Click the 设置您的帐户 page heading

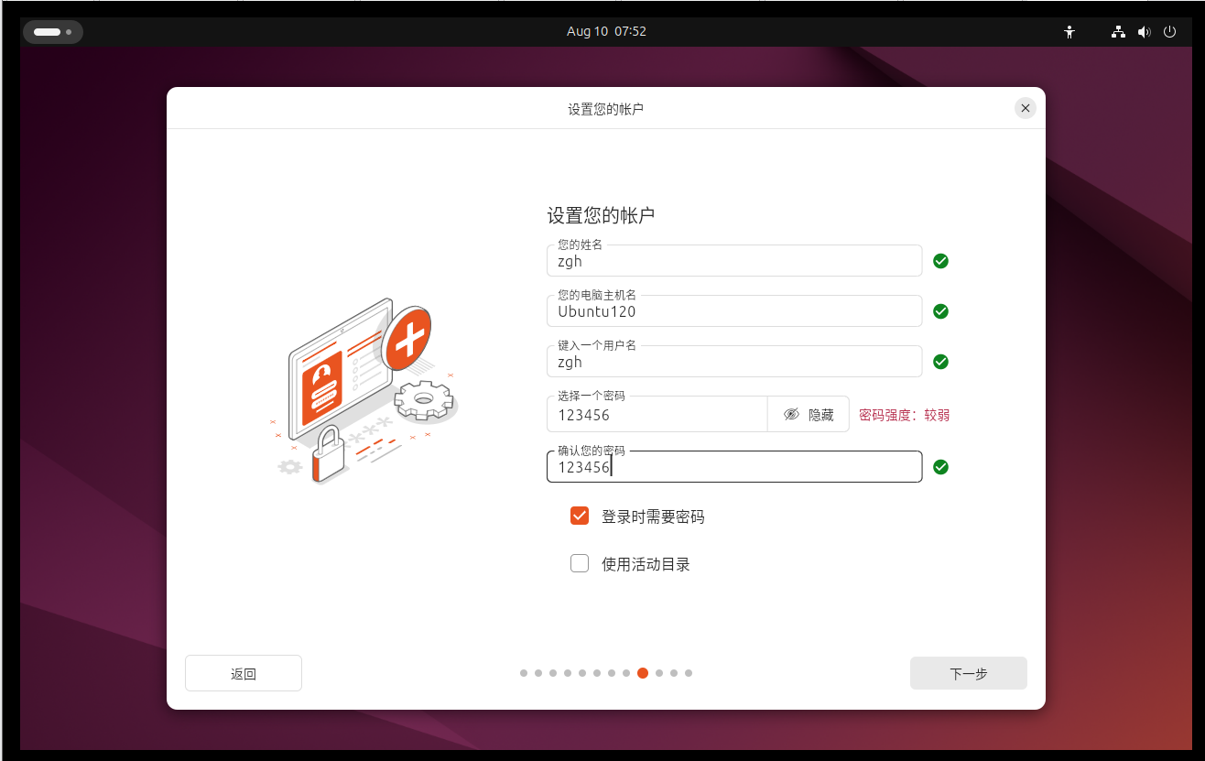coord(601,216)
